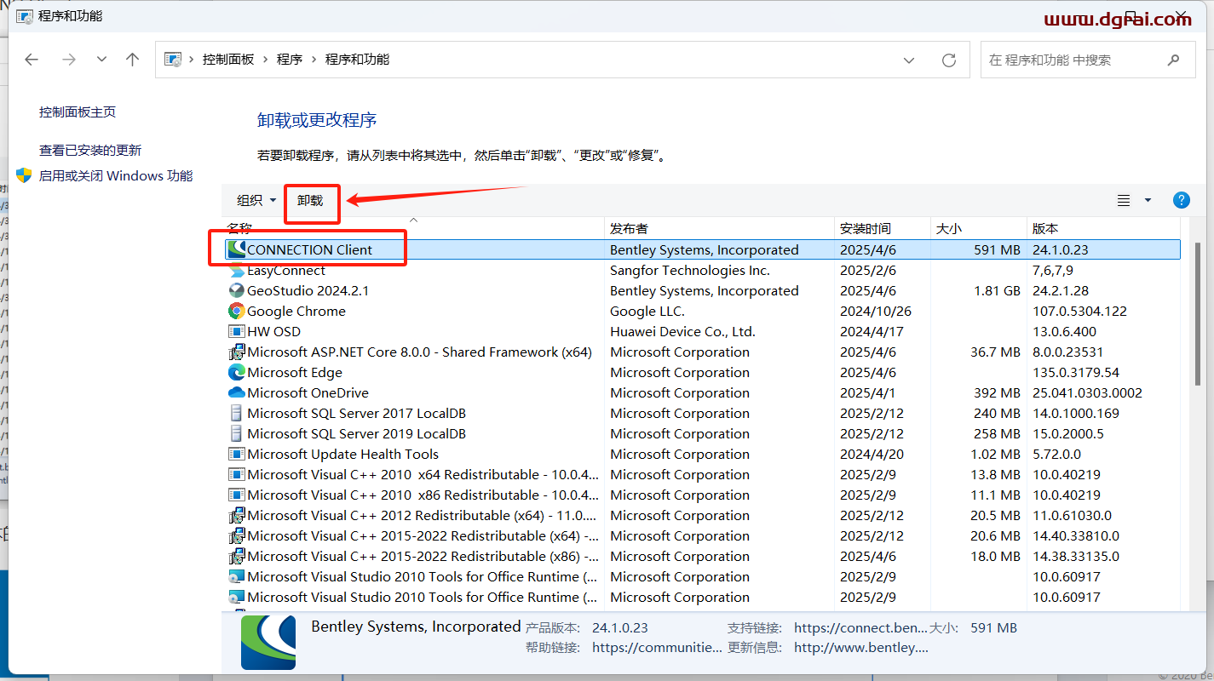The height and width of the screenshot is (681, 1214).
Task: Open the http://www.bentley.... update link
Action: 860,647
